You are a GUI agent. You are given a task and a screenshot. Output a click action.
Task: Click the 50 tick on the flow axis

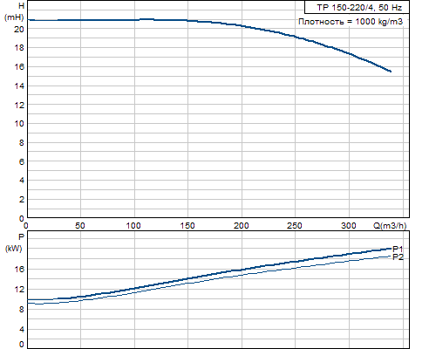(80, 226)
